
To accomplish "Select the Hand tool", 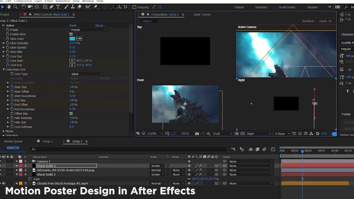I will [9, 7].
